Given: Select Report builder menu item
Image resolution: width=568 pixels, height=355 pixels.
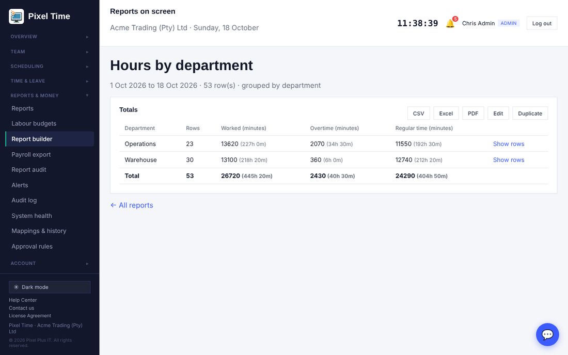Looking at the screenshot, I should [x=50, y=139].
